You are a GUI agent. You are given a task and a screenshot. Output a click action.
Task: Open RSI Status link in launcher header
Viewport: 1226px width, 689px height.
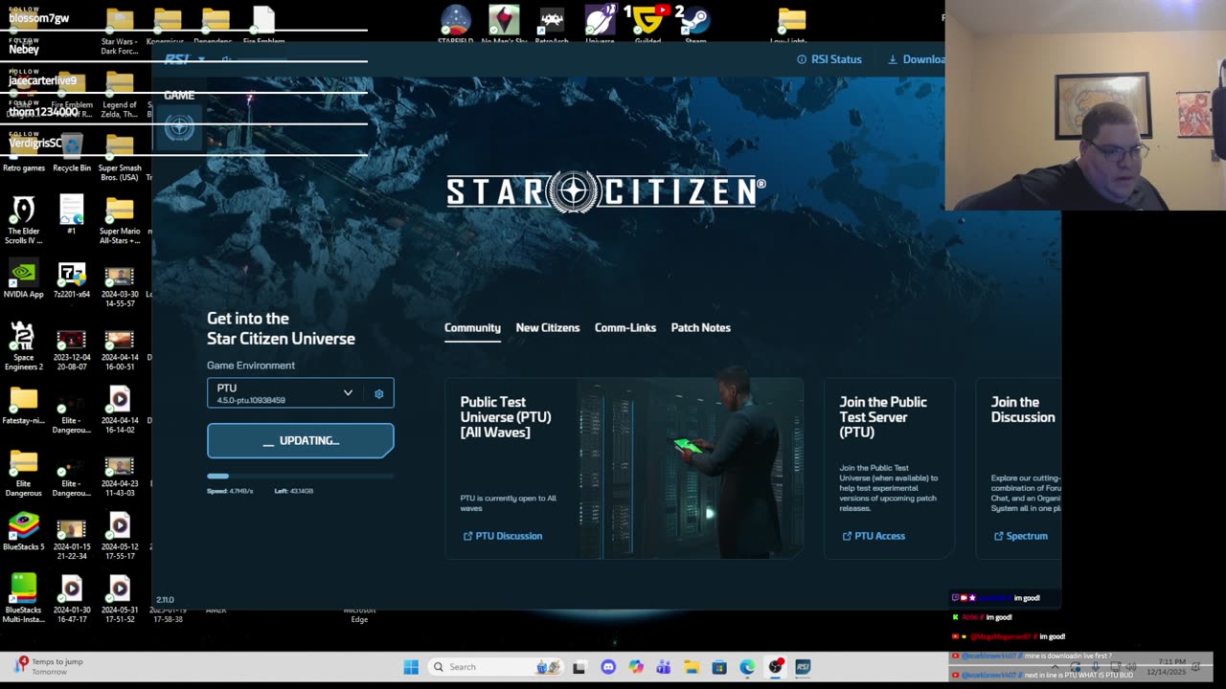click(x=829, y=59)
